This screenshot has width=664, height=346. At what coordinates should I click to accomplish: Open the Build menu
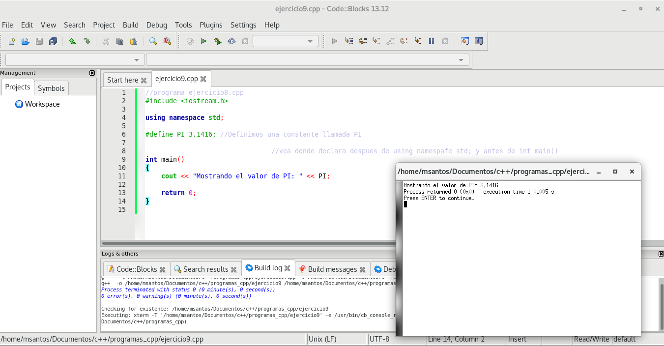click(x=130, y=25)
